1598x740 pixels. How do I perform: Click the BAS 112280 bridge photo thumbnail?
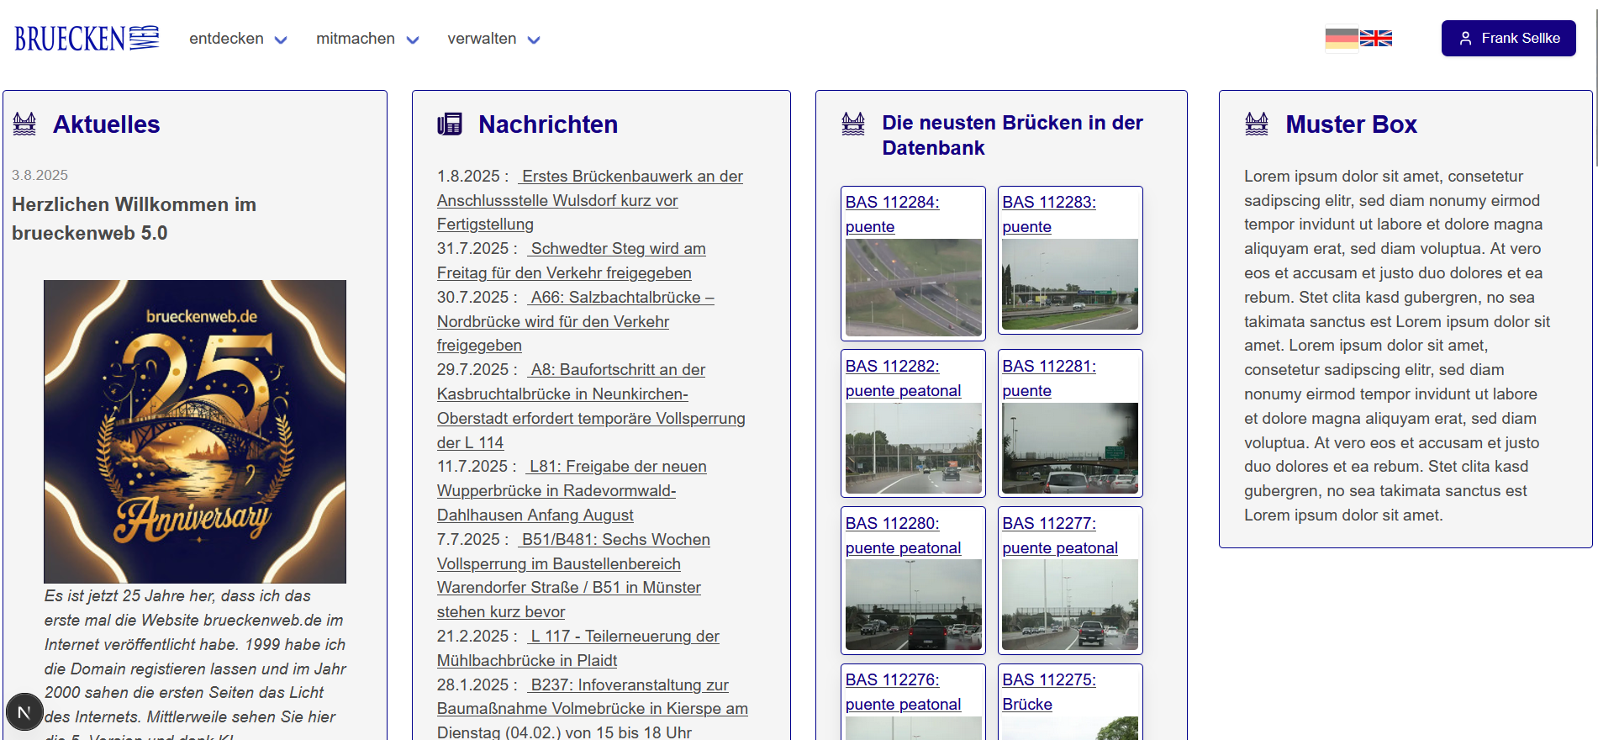pyautogui.click(x=913, y=605)
